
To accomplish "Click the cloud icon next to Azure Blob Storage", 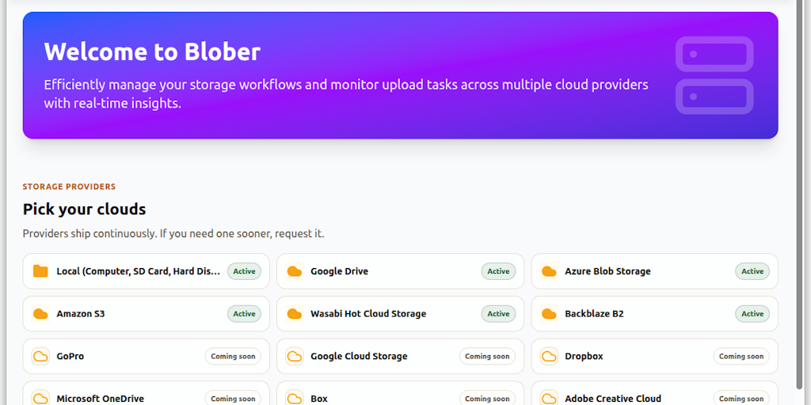I will [549, 271].
